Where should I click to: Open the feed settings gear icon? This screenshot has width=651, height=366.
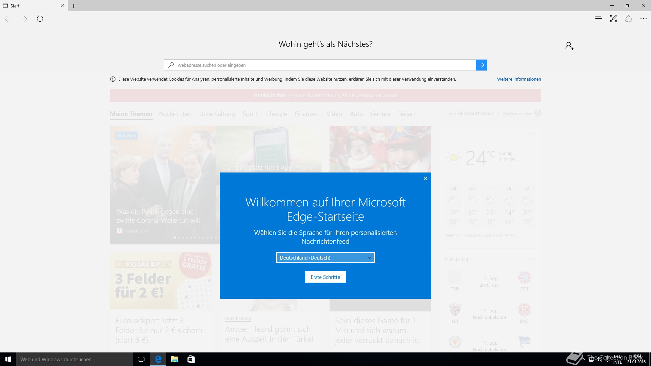tap(538, 113)
